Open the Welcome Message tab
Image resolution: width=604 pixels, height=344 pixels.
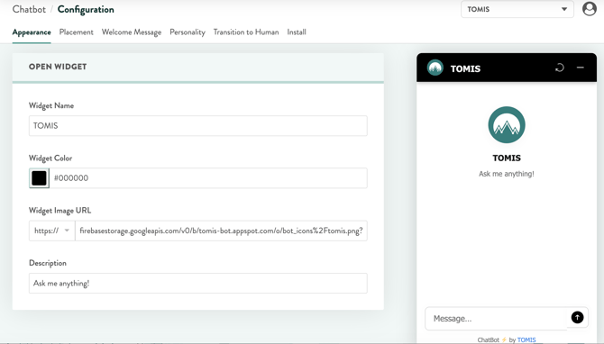pyautogui.click(x=132, y=32)
